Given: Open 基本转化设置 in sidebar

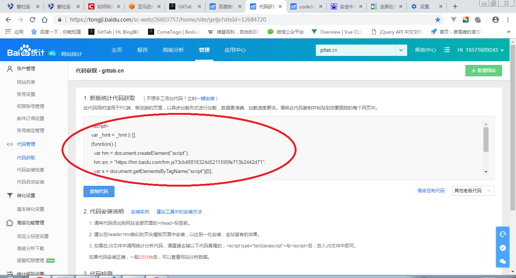Looking at the screenshot, I should [x=31, y=209].
